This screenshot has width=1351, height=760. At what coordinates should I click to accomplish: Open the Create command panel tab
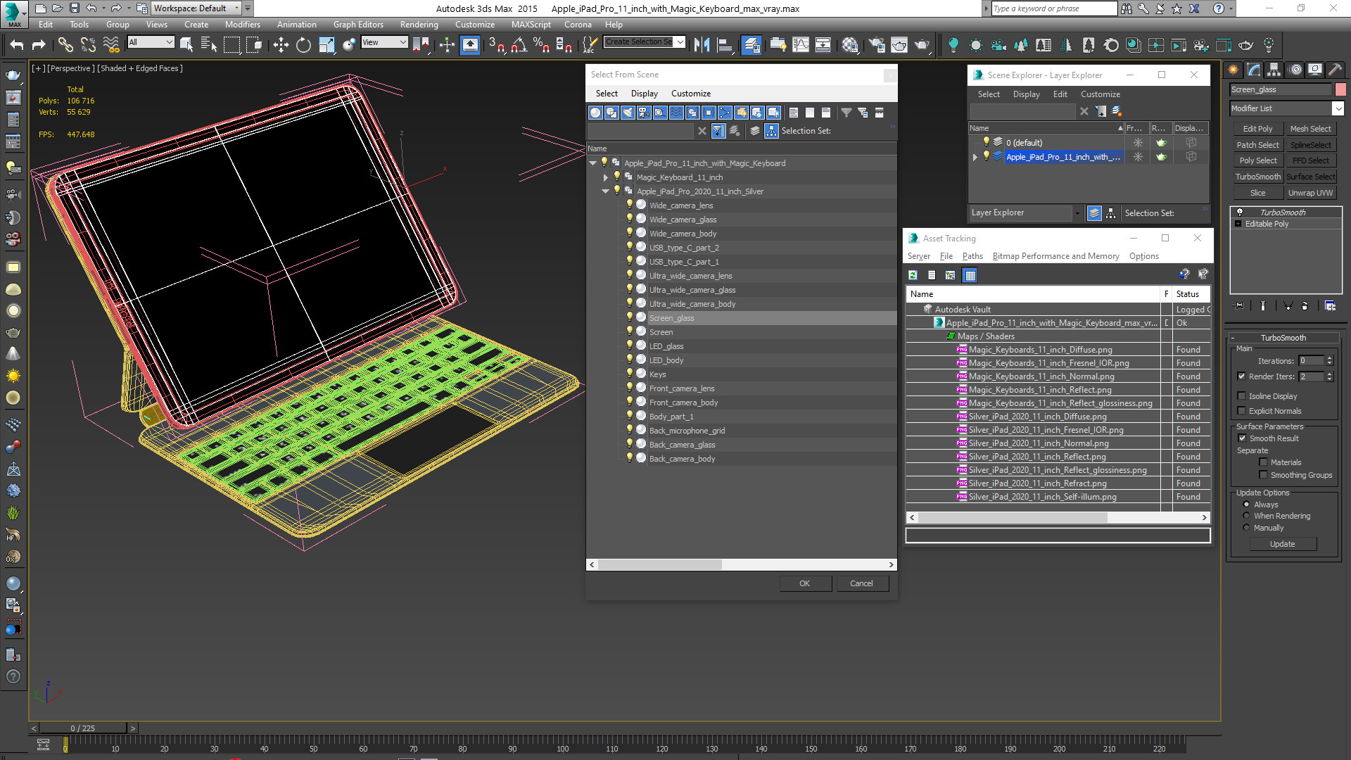click(1233, 70)
